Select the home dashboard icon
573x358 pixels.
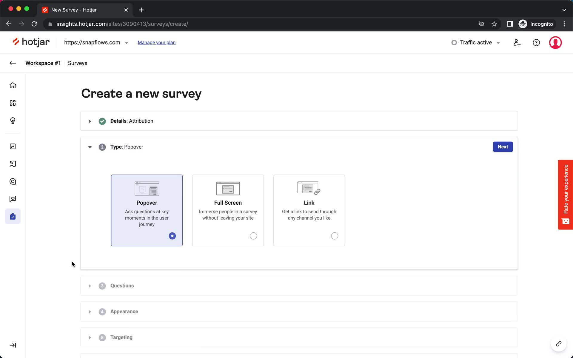click(x=13, y=85)
